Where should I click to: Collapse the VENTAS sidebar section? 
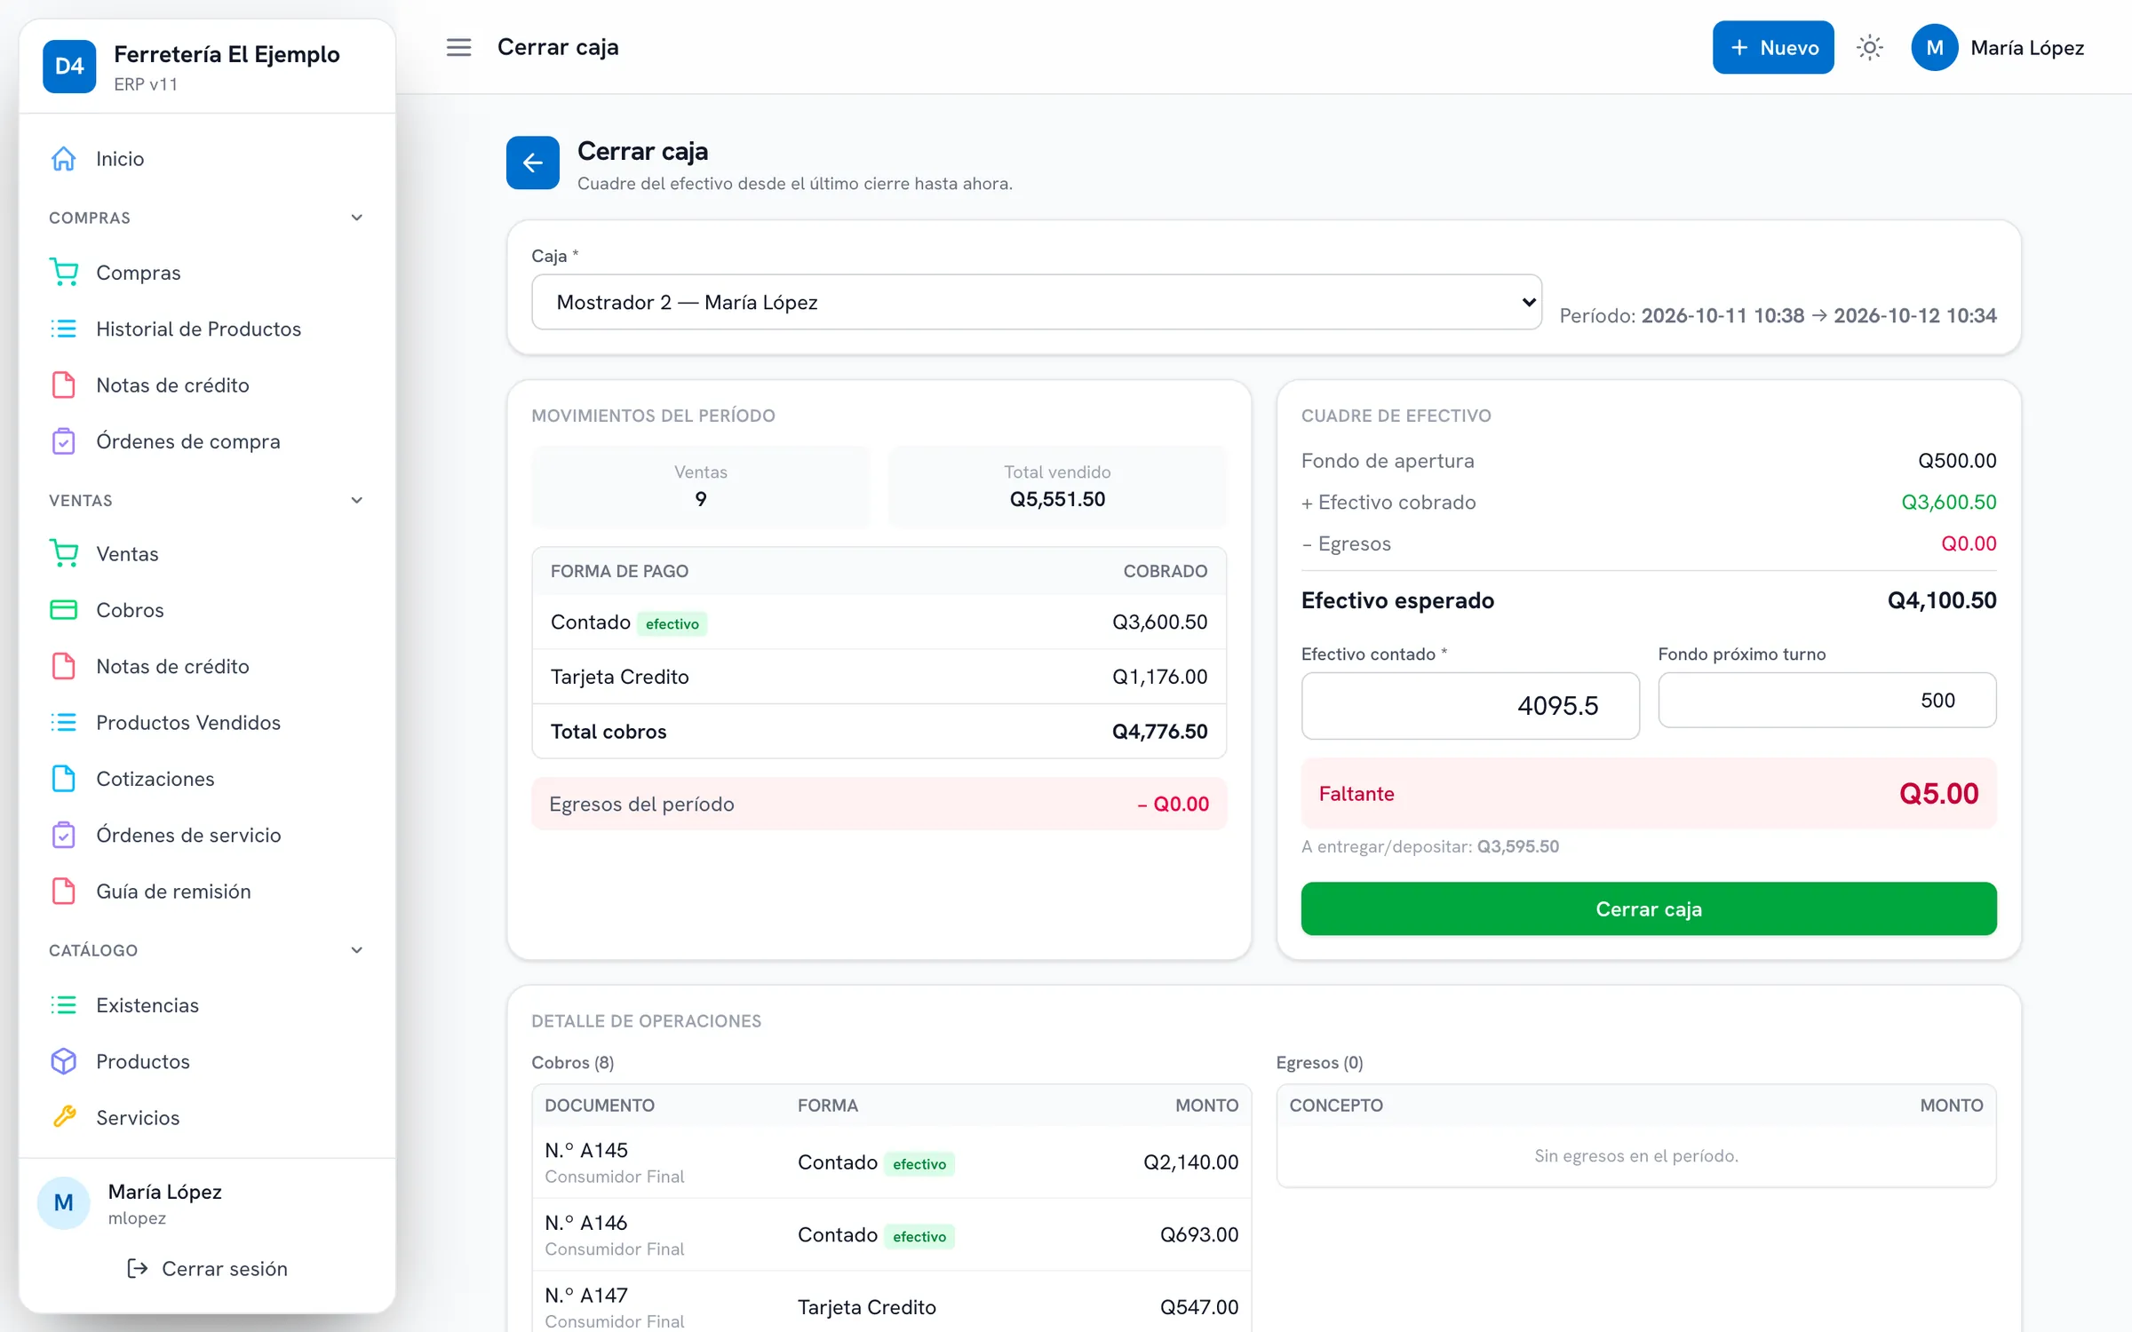coord(356,500)
